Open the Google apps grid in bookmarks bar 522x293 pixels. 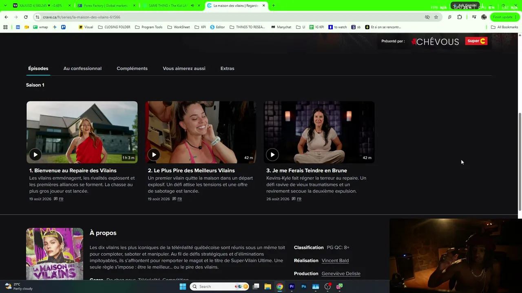coord(5,27)
